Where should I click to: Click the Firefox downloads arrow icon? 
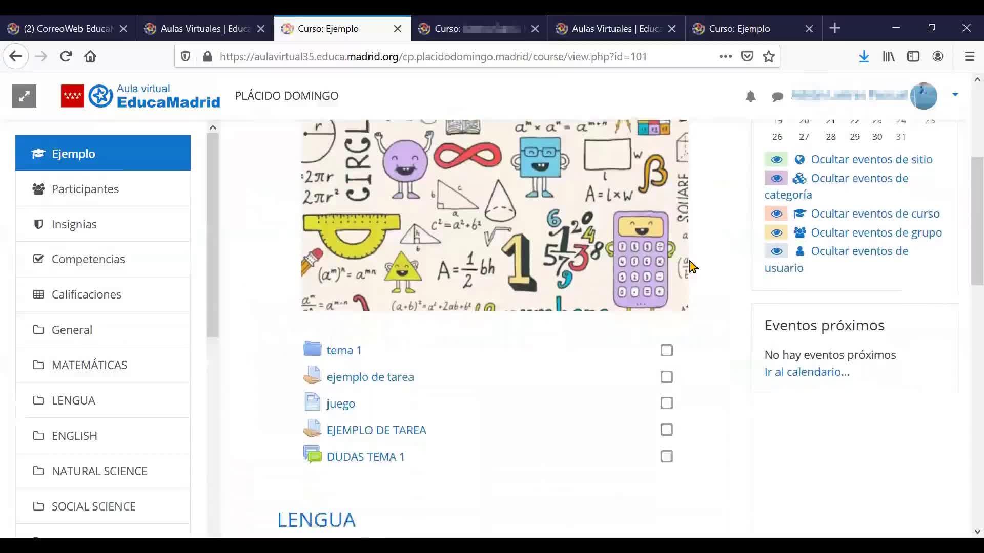(x=864, y=56)
